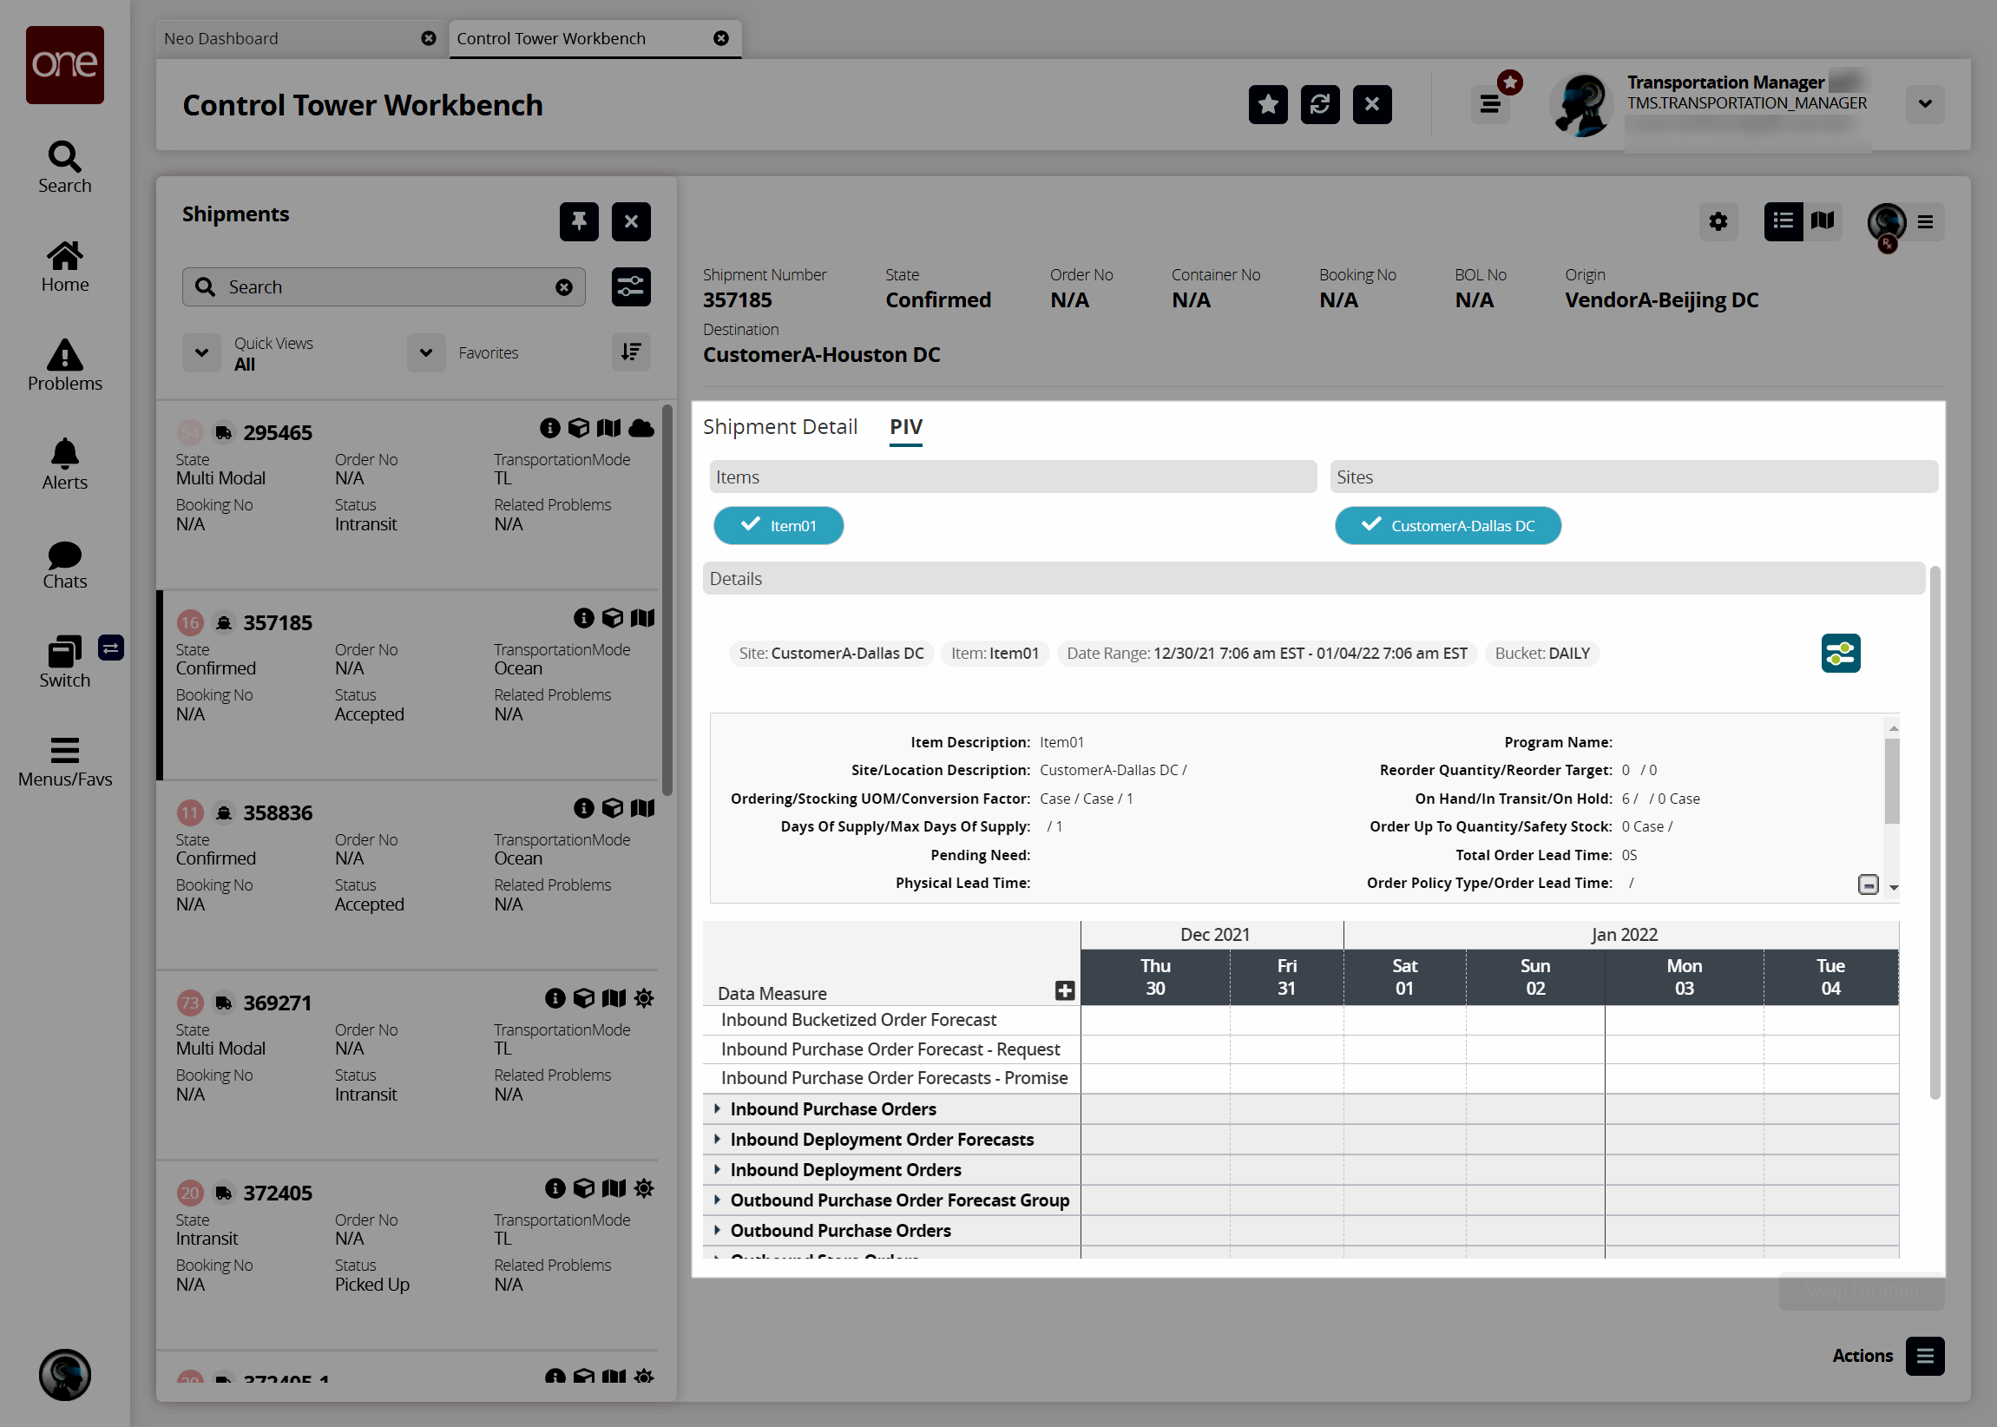Expand Inbound Purchase Orders row
The image size is (1997, 1427).
point(717,1109)
